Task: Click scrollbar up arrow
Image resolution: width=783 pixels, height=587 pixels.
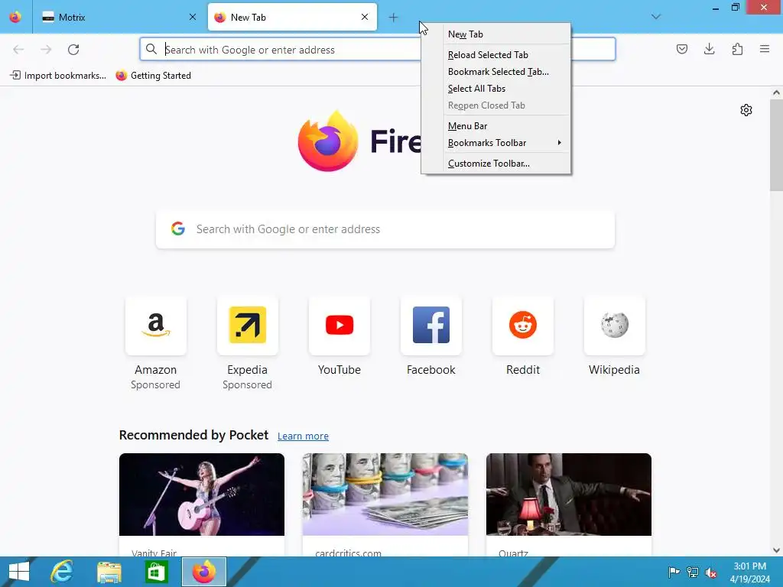Action: coord(776,92)
